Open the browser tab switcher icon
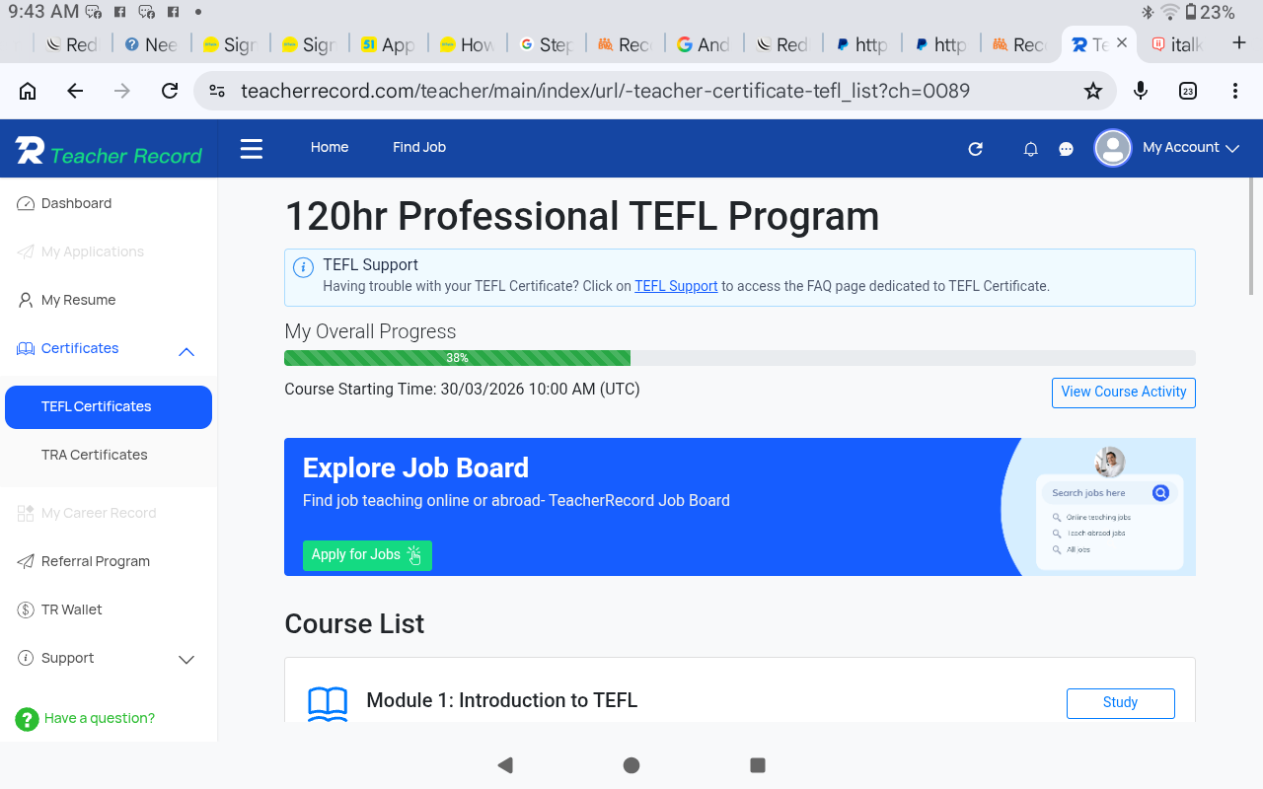 [1188, 91]
